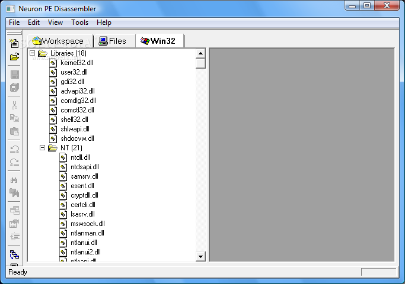Screen dimensions: 405x284
Task: Select gdi32.dll in the tree
Action: point(72,82)
